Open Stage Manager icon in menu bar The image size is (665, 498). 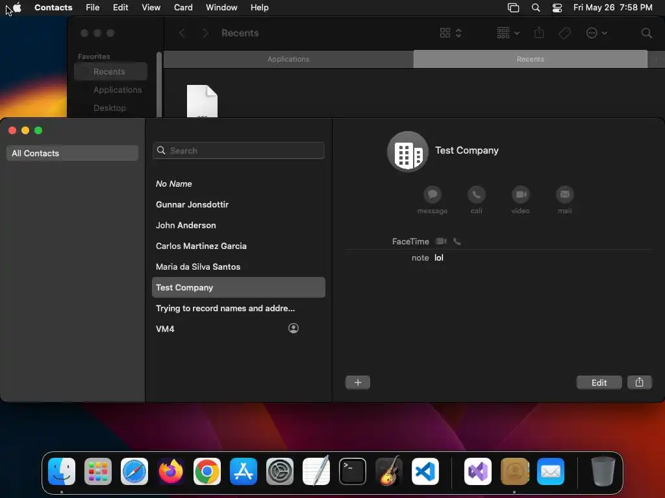(x=513, y=8)
